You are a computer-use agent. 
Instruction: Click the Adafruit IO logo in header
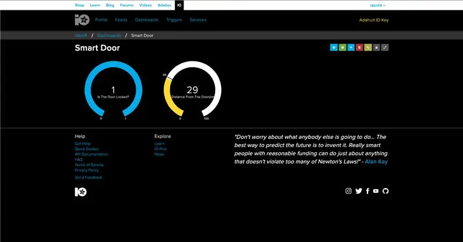click(82, 20)
